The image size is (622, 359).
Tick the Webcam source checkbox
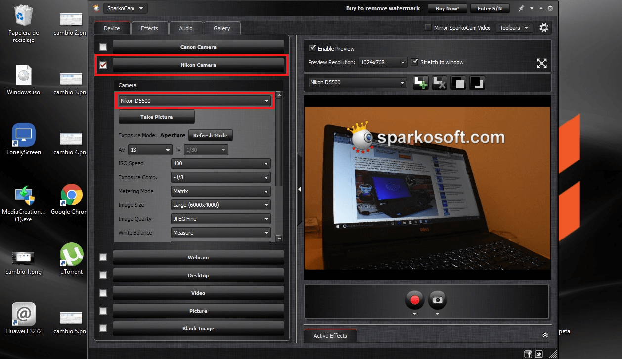pyautogui.click(x=103, y=258)
